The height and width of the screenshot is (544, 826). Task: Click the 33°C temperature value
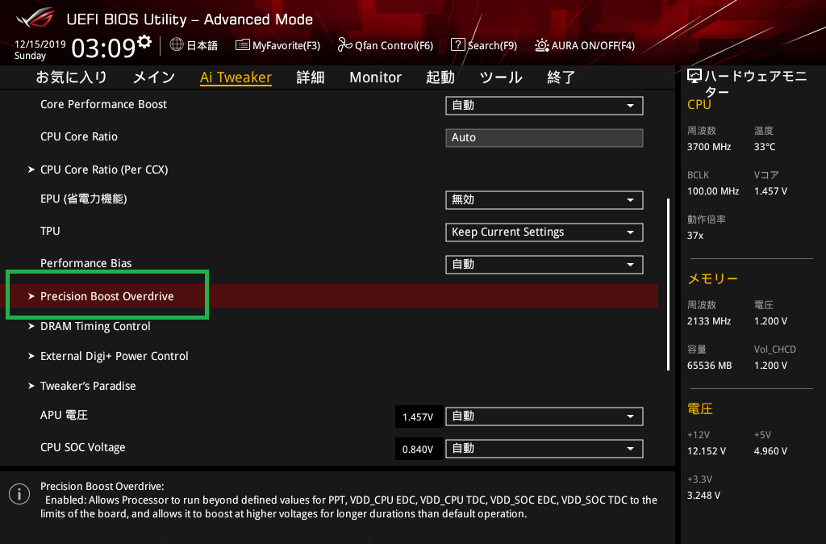[765, 147]
